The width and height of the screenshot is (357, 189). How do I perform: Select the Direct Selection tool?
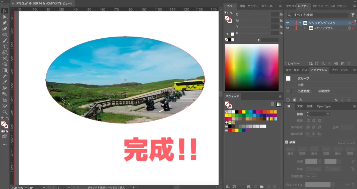point(5,16)
